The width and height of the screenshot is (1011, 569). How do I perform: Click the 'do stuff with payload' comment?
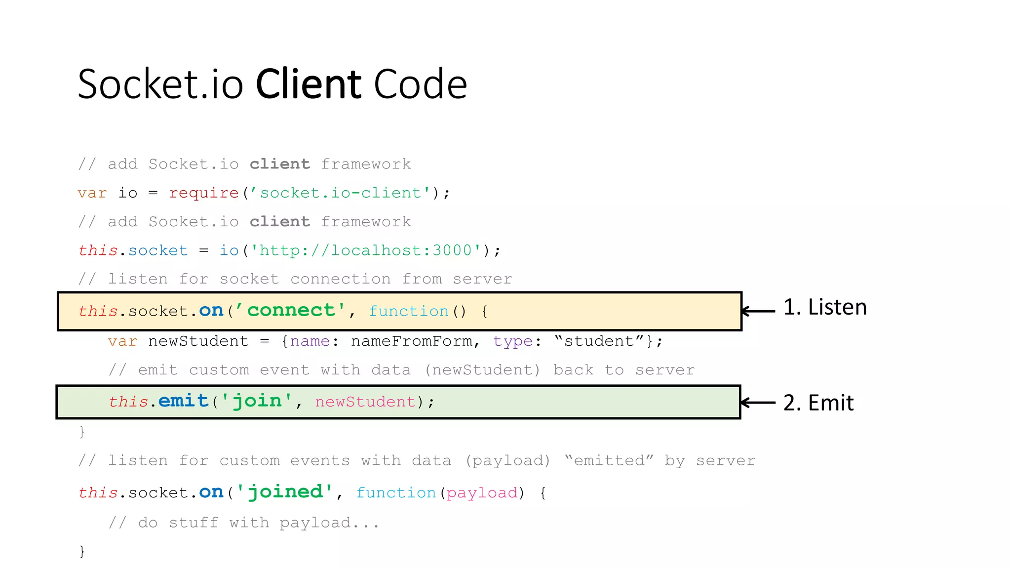click(244, 523)
